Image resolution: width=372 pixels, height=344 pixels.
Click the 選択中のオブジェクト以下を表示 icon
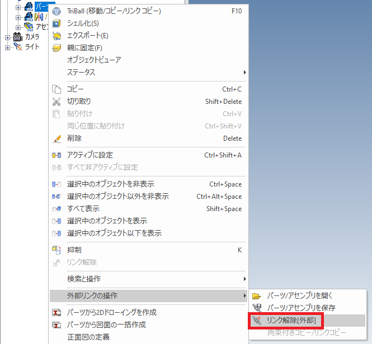[x=56, y=233]
